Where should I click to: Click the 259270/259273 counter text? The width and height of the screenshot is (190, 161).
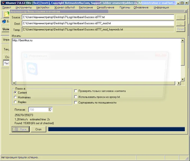point(24,115)
